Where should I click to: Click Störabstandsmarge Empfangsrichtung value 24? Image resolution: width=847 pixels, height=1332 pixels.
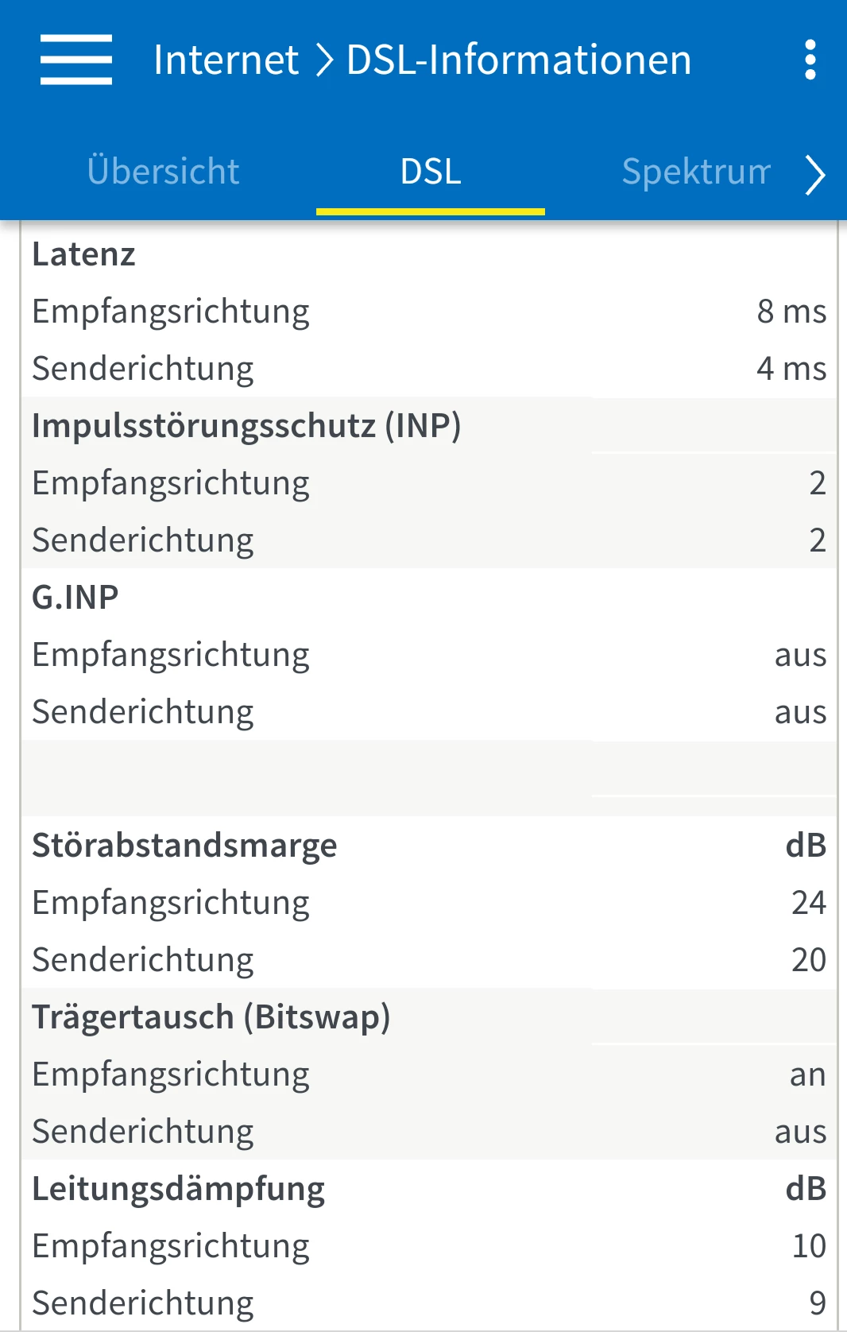tap(809, 903)
